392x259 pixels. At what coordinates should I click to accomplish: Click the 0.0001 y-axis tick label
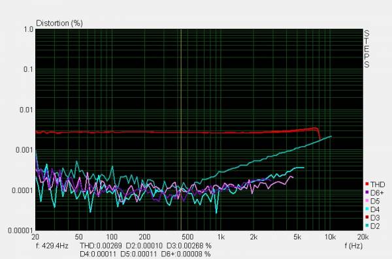click(x=22, y=190)
